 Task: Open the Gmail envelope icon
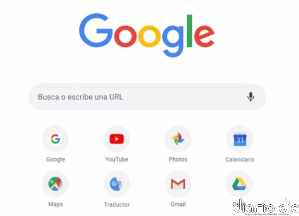pos(178,184)
